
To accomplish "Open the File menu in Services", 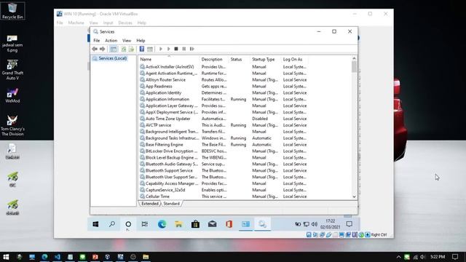I will 97,41.
